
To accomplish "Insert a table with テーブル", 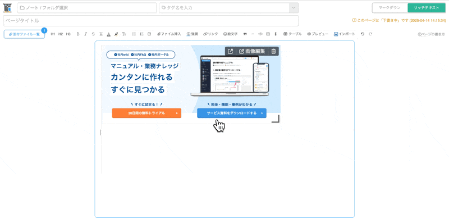I will click(292, 34).
